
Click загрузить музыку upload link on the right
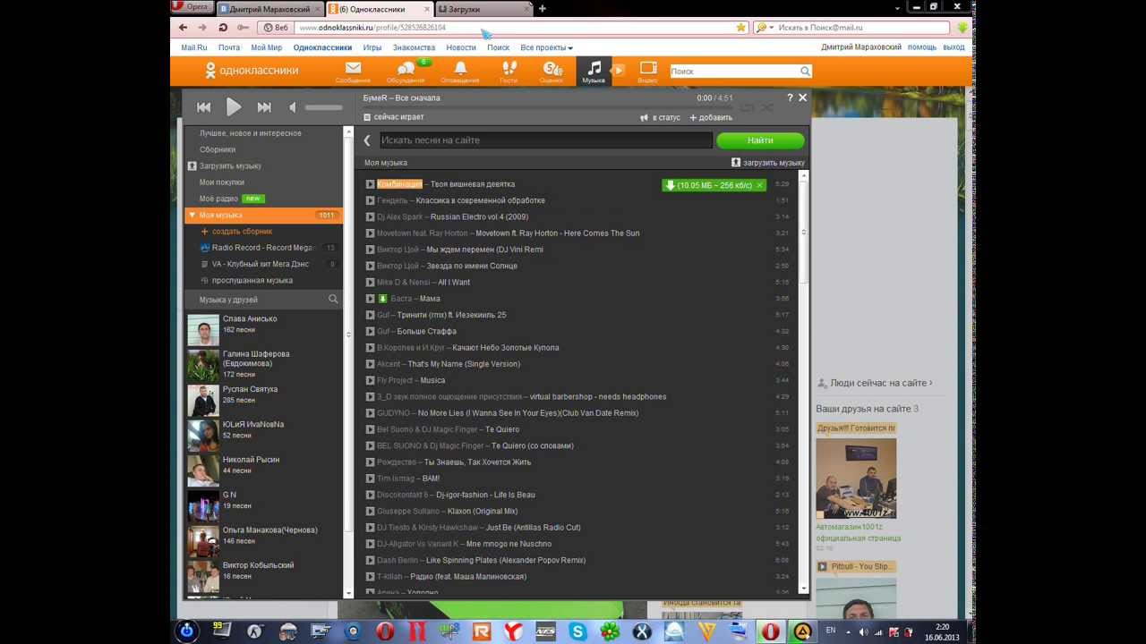768,163
